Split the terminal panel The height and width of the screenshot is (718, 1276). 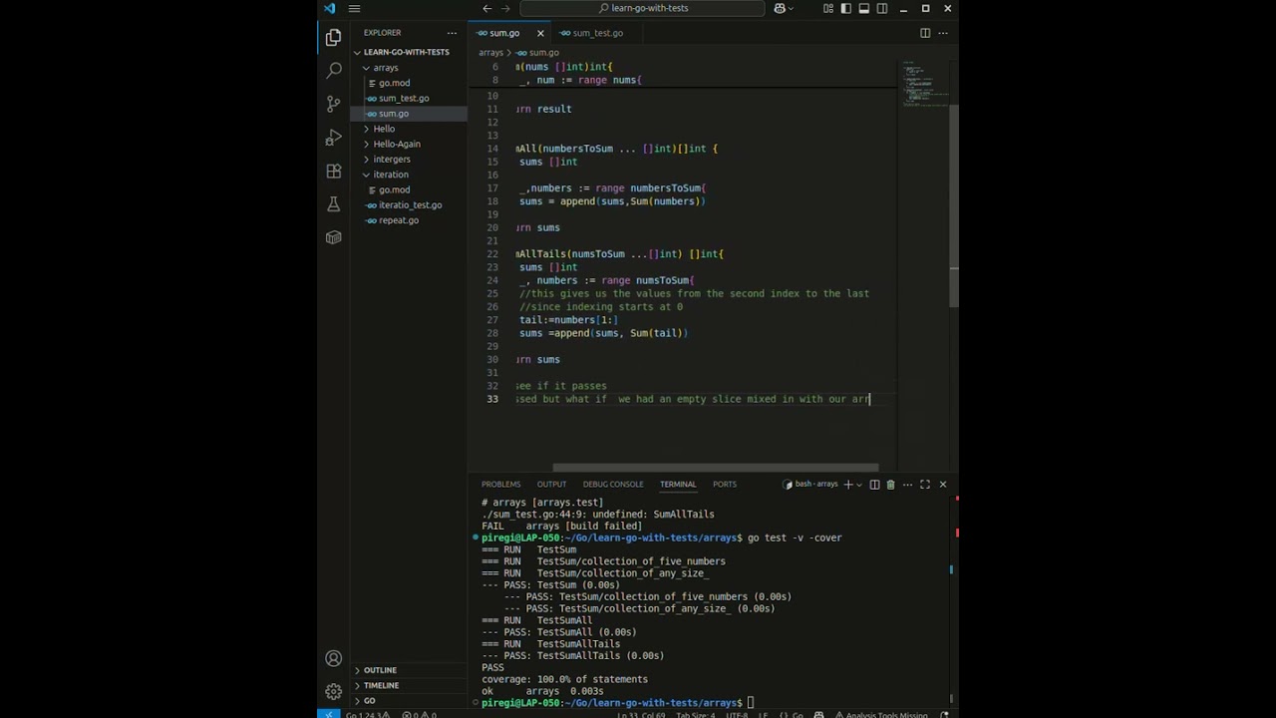pos(874,485)
